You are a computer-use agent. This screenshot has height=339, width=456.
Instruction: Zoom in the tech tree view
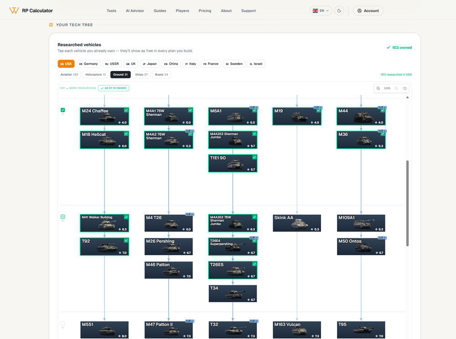(396, 88)
